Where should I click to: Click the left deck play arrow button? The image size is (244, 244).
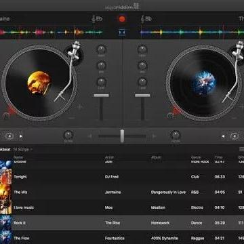[21, 136]
